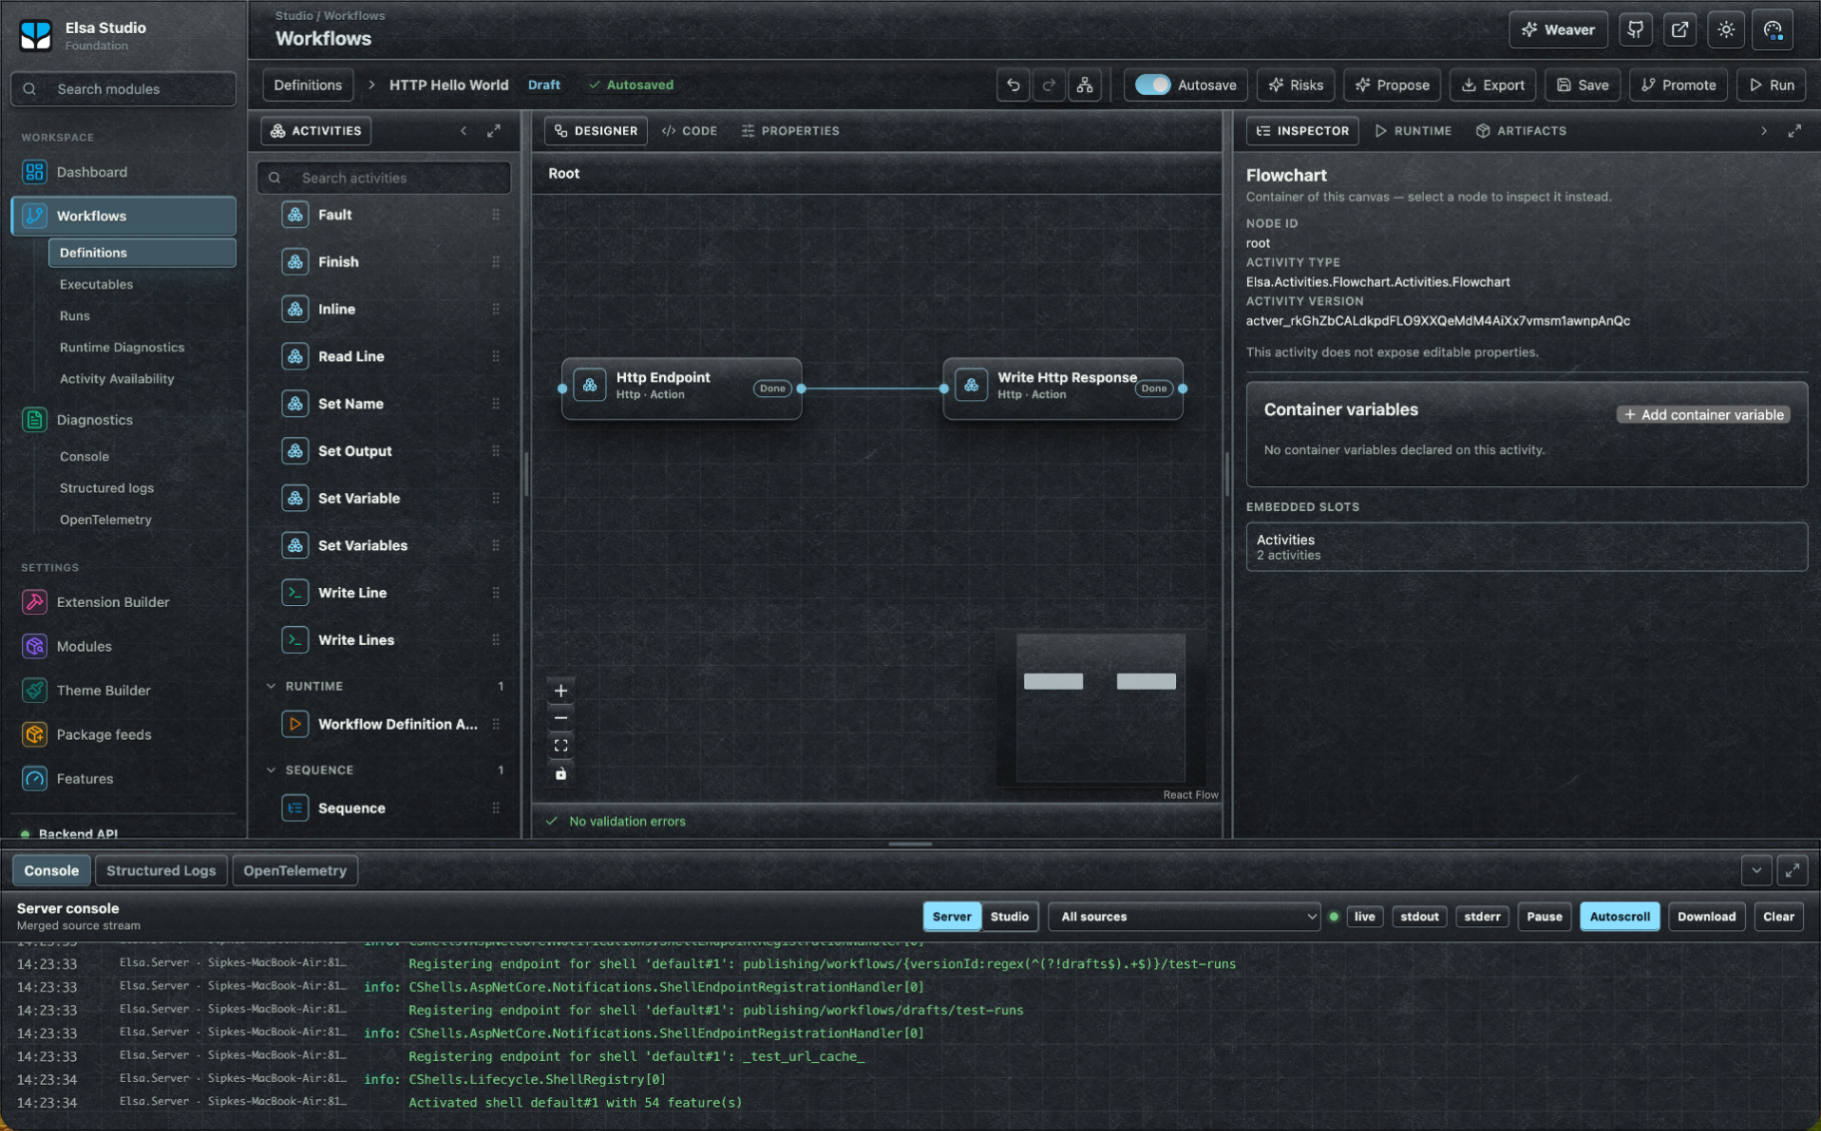This screenshot has width=1821, height=1131.
Task: Switch console source to Studio
Action: point(1009,916)
